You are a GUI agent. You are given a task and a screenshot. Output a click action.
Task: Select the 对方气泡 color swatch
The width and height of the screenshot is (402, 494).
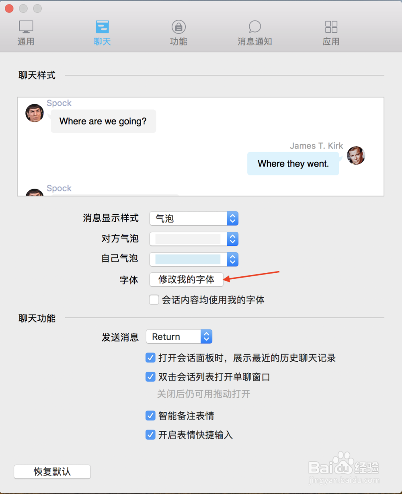pos(187,239)
